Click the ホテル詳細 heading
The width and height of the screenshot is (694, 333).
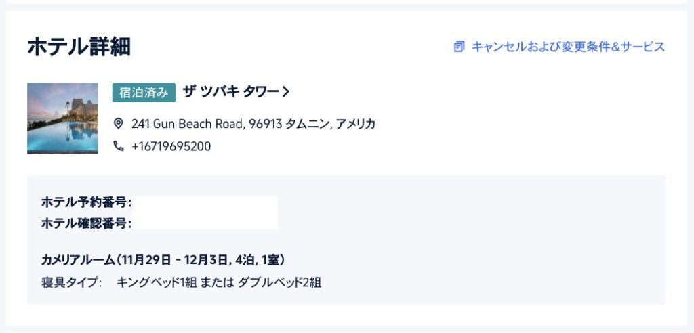pos(79,47)
